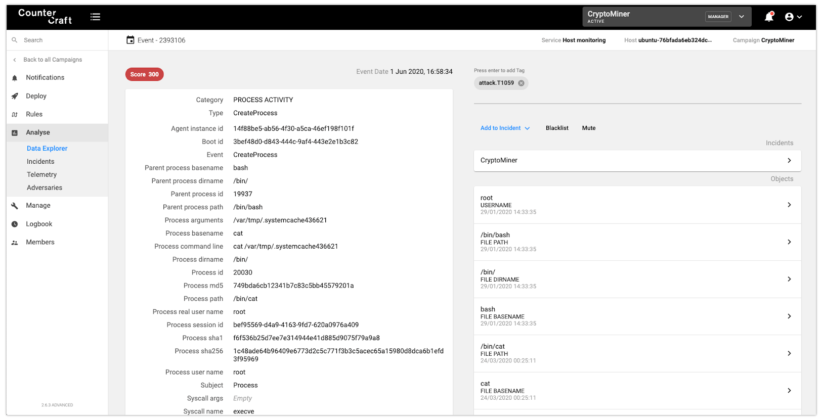822x420 pixels.
Task: Click the back arrow beside Back to all Campaigns
Action: (x=15, y=60)
